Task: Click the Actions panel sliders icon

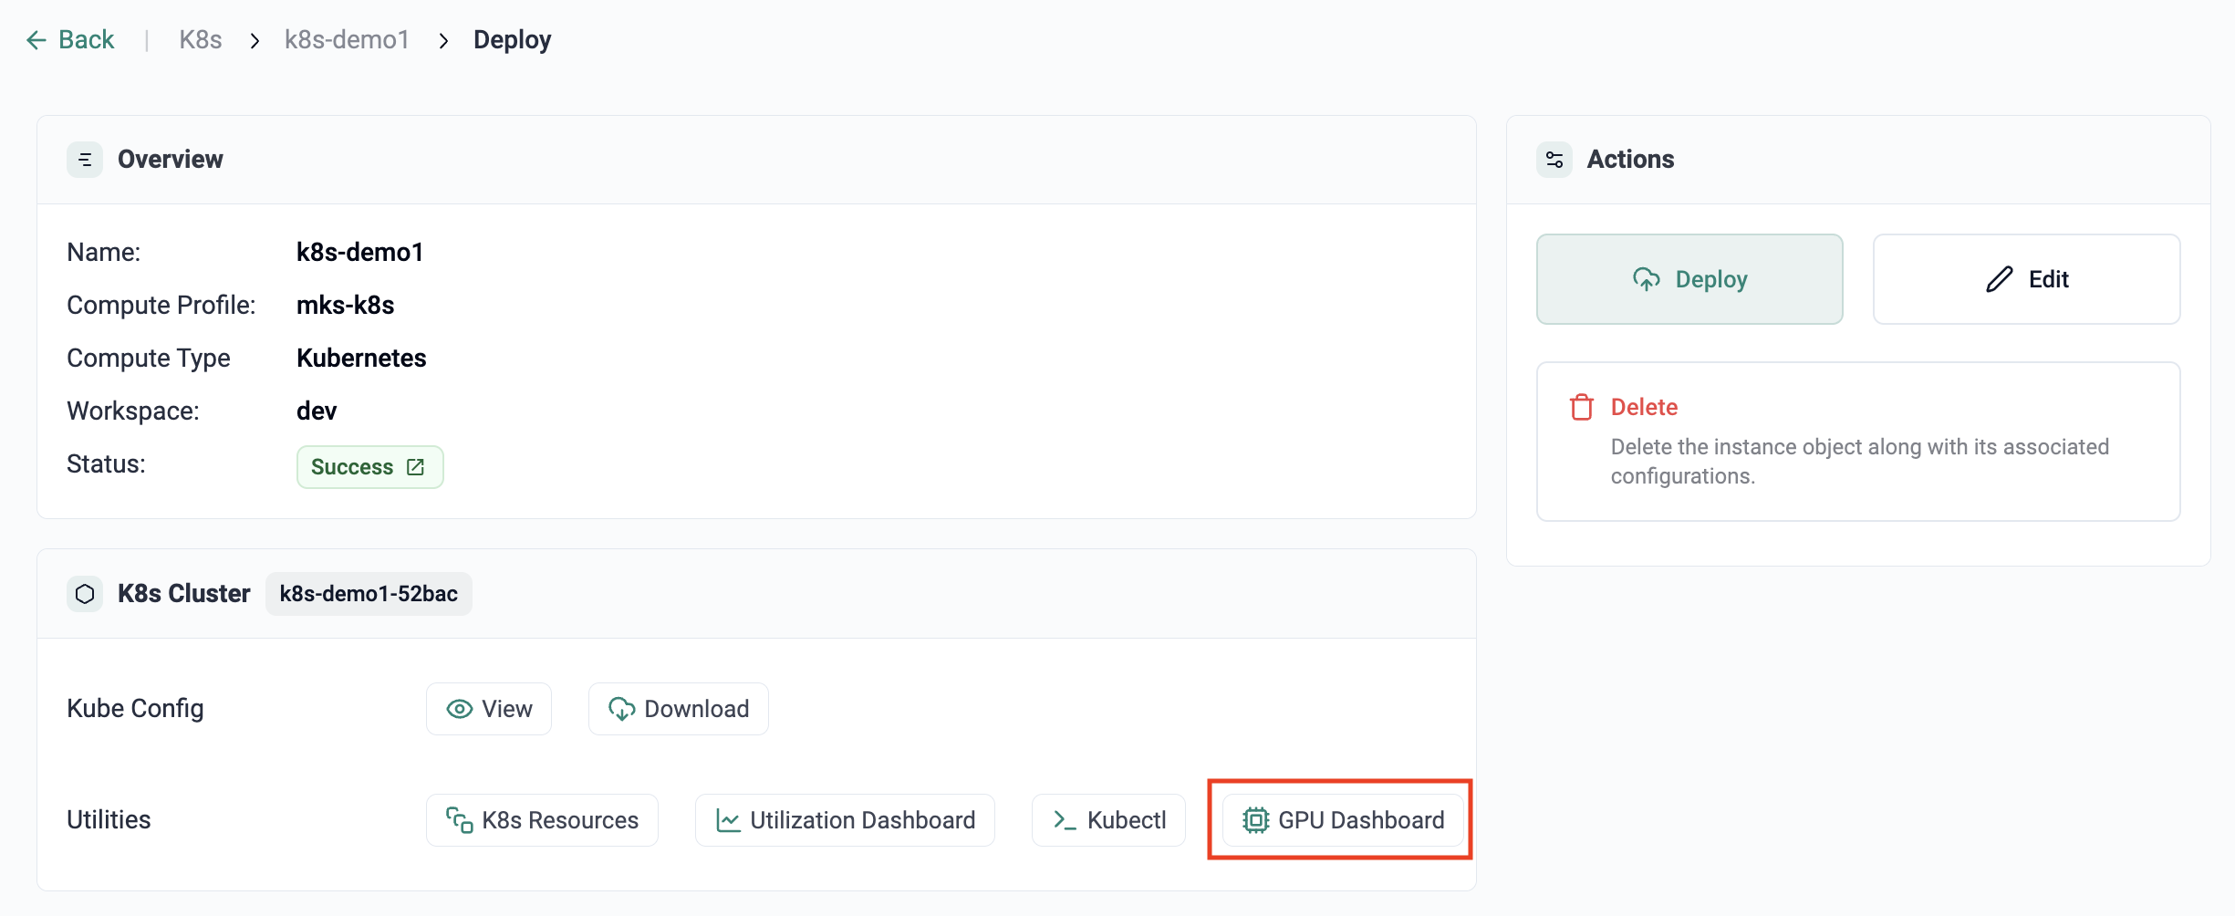Action: pyautogui.click(x=1554, y=160)
